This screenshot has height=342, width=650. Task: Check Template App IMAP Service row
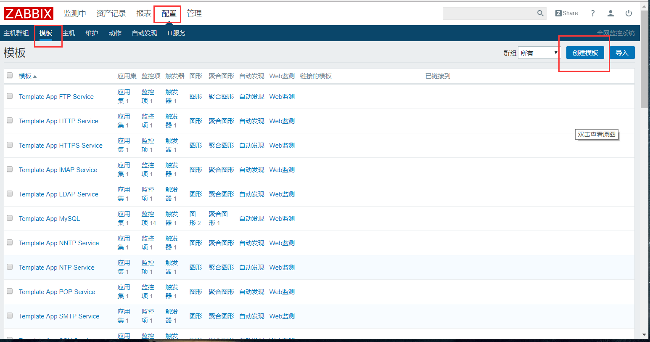click(x=10, y=170)
